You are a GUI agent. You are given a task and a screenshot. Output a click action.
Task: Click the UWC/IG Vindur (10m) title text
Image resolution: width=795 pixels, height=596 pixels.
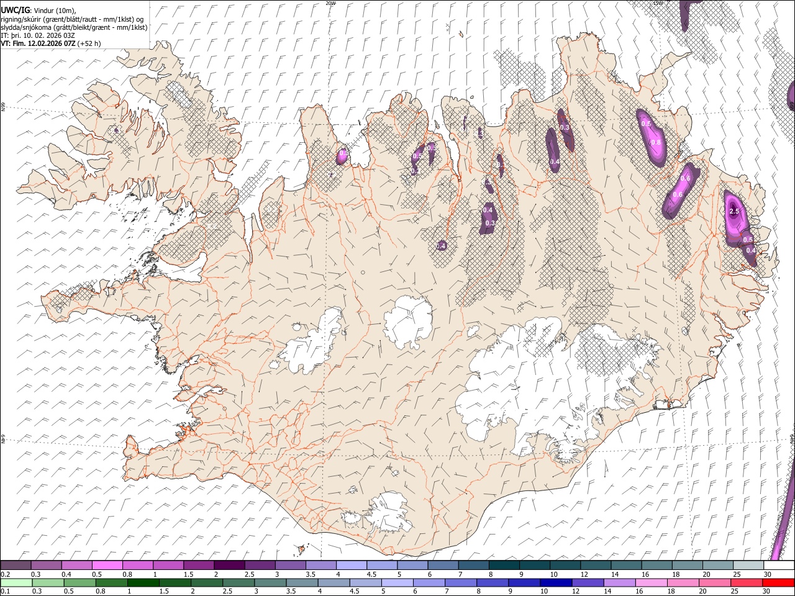click(x=37, y=10)
